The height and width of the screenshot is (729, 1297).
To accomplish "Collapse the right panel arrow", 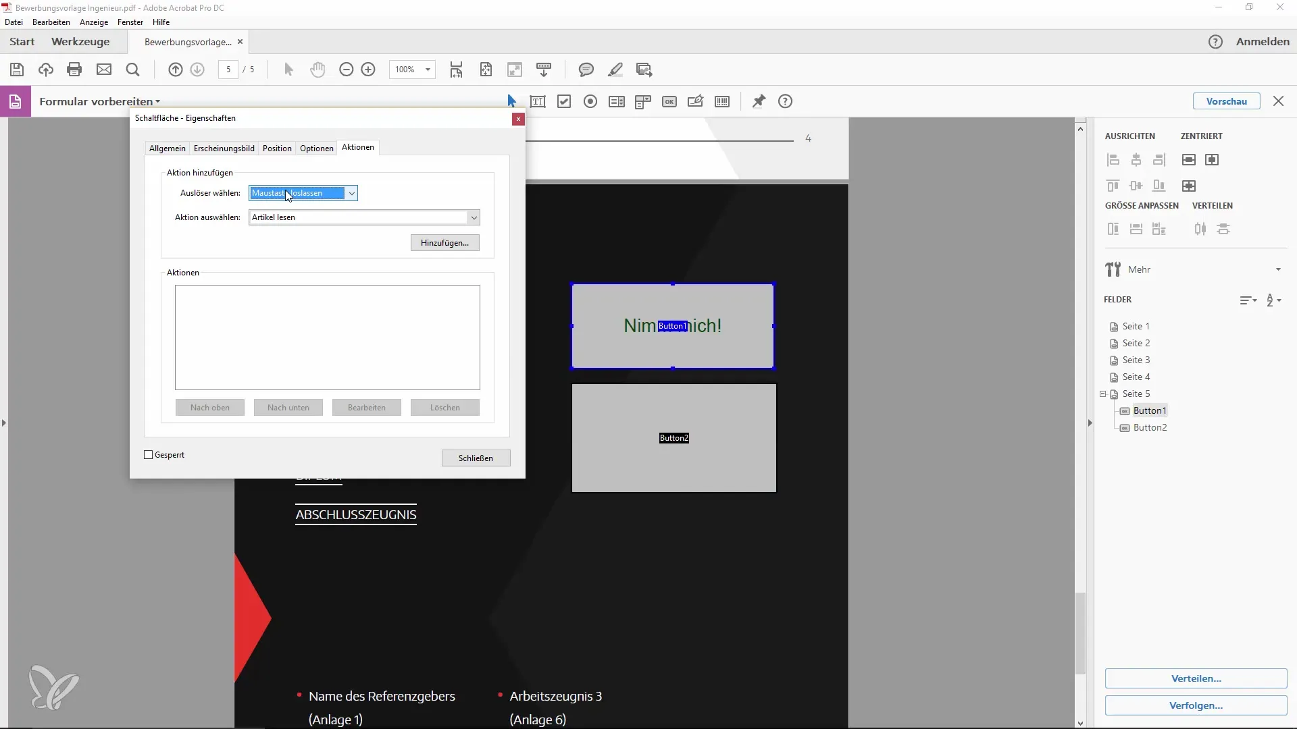I will (1090, 423).
